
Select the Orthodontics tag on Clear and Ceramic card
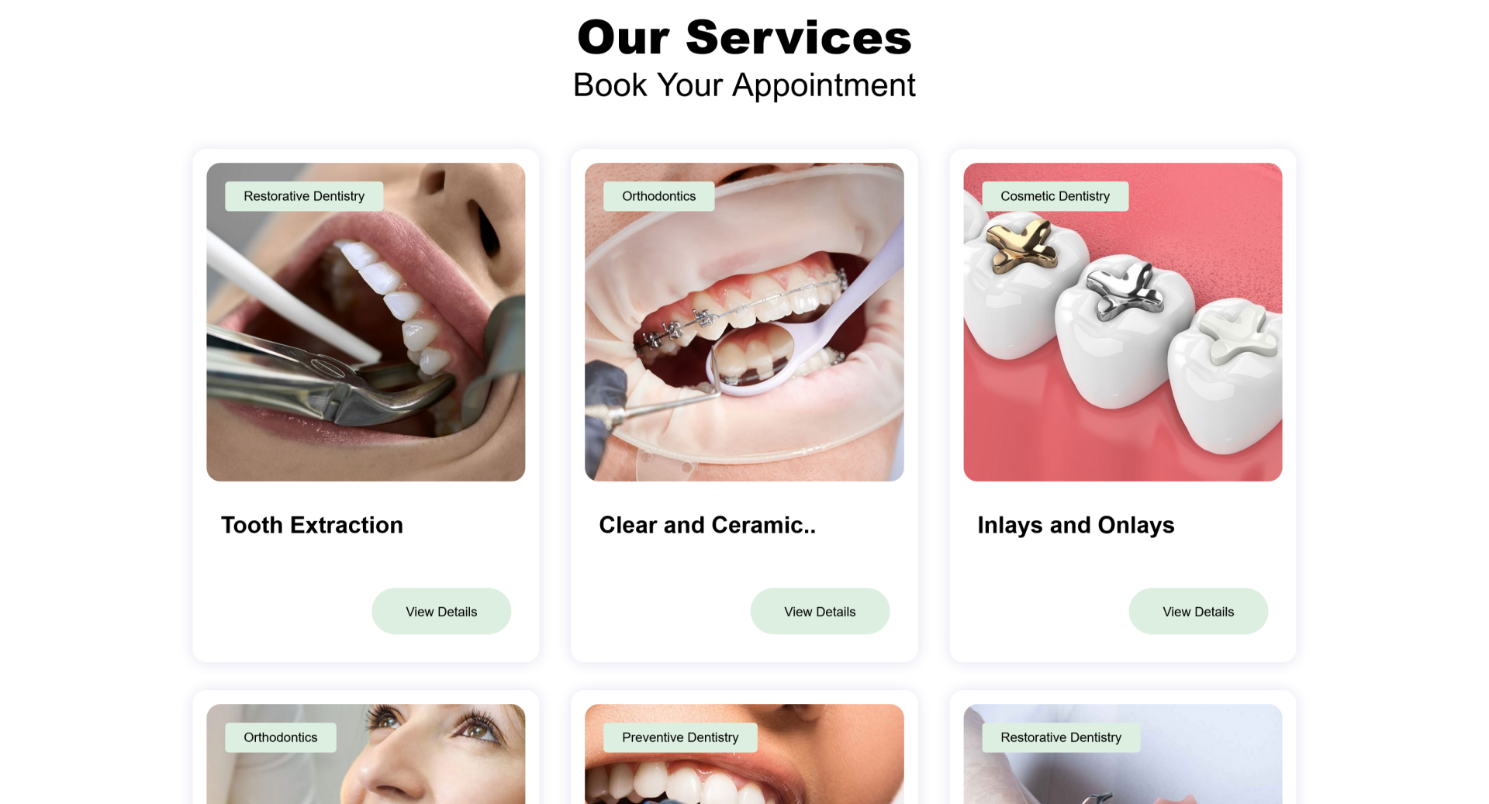pos(659,196)
